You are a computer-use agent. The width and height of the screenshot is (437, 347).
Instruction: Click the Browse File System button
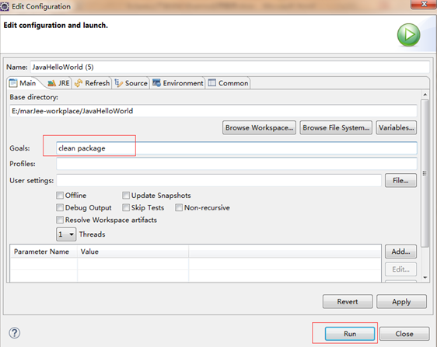pos(336,128)
